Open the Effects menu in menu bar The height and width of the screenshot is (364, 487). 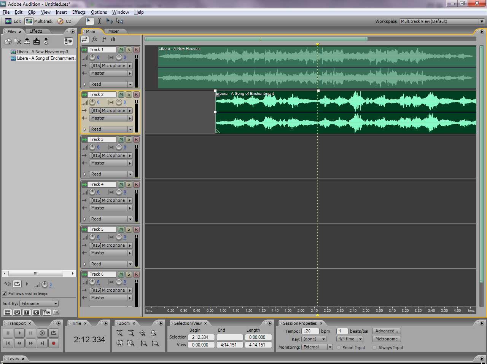click(x=79, y=12)
